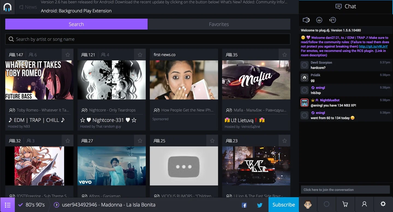Open the Nightcore black and white anime thumbnail
Screen dimensions: 393x212
112,80
